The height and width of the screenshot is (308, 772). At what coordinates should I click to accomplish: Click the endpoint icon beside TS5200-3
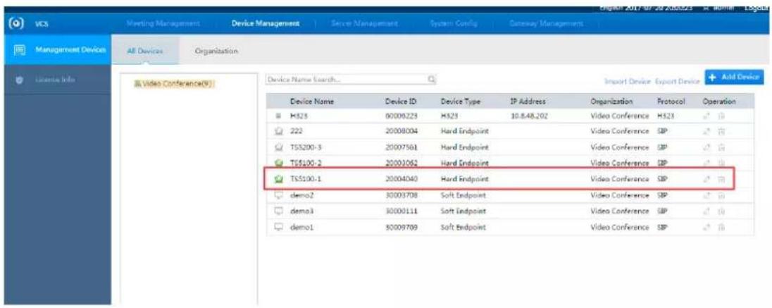click(x=278, y=147)
